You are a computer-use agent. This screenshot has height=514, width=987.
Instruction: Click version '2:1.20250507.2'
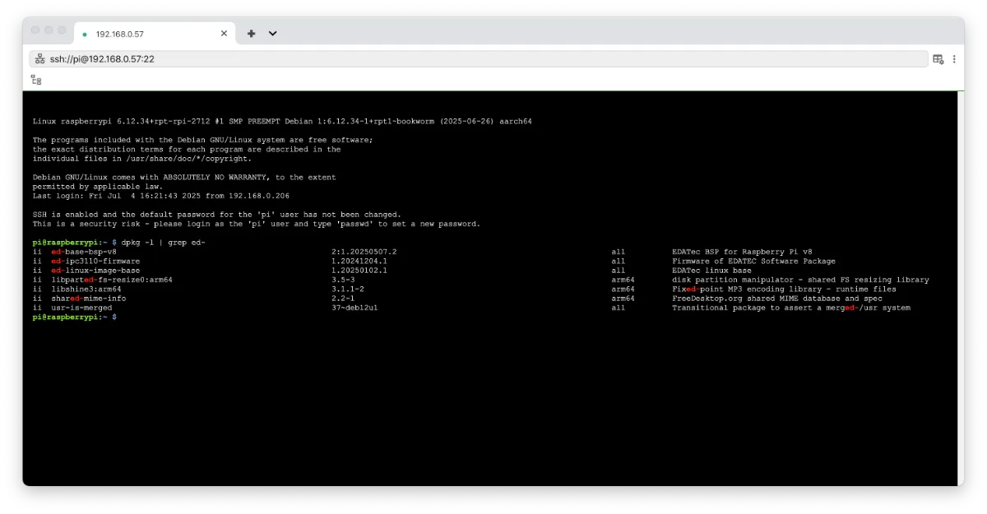364,252
